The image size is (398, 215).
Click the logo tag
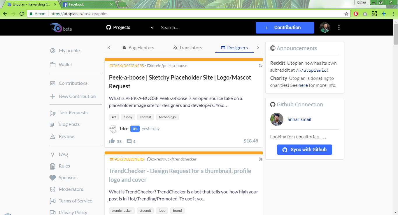click(x=162, y=211)
